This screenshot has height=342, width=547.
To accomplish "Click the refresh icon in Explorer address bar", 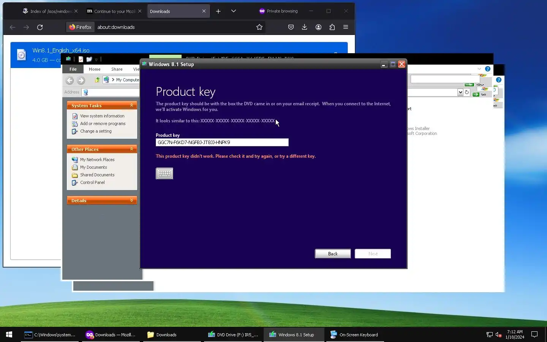I will click(x=467, y=92).
